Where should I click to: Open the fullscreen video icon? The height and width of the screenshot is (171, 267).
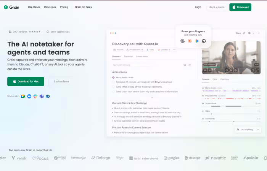tap(257, 70)
